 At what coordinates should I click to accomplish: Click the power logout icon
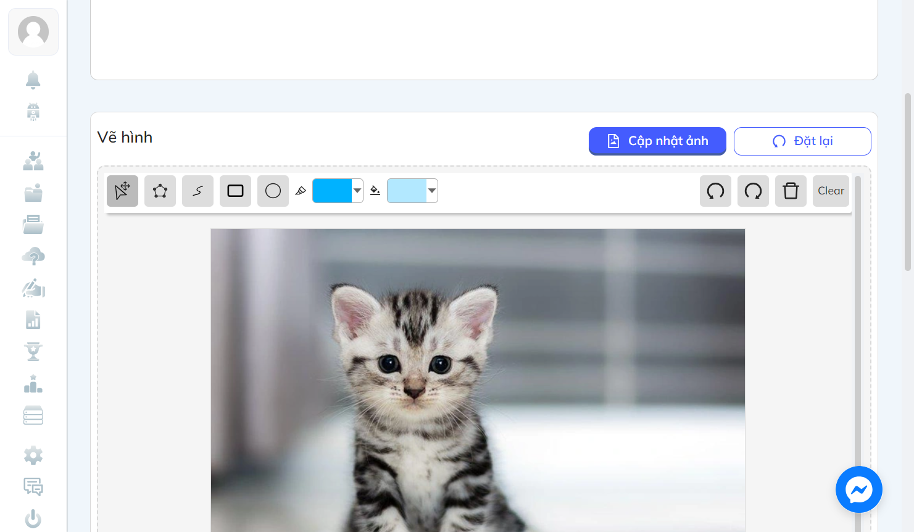(x=33, y=519)
